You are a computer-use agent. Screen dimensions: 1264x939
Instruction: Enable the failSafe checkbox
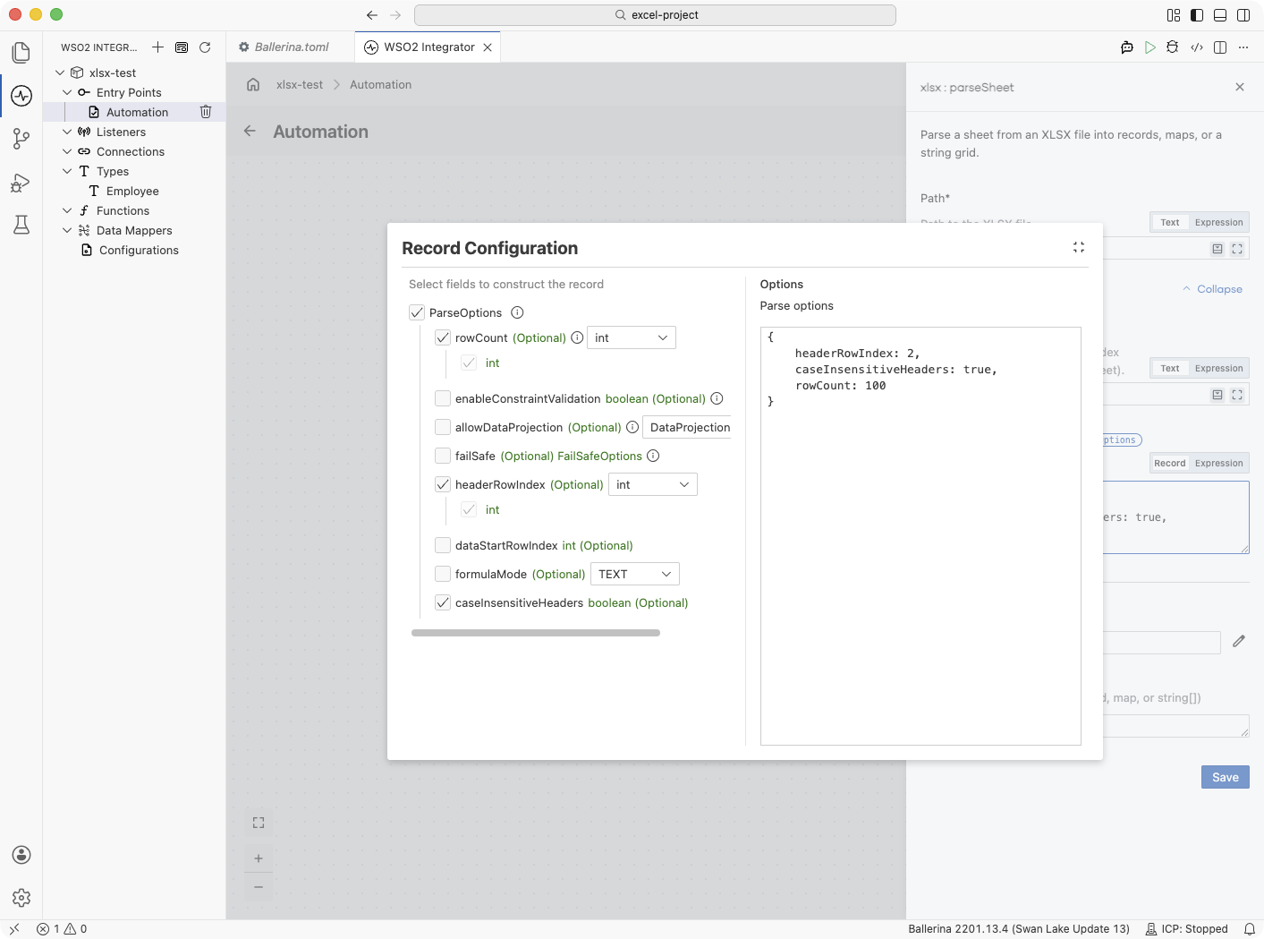pyautogui.click(x=443, y=456)
